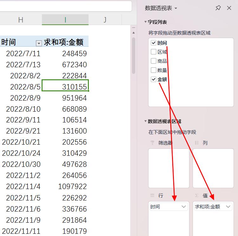Check the 数量 field checkbox
The height and width of the screenshot is (236, 238).
tap(154, 70)
